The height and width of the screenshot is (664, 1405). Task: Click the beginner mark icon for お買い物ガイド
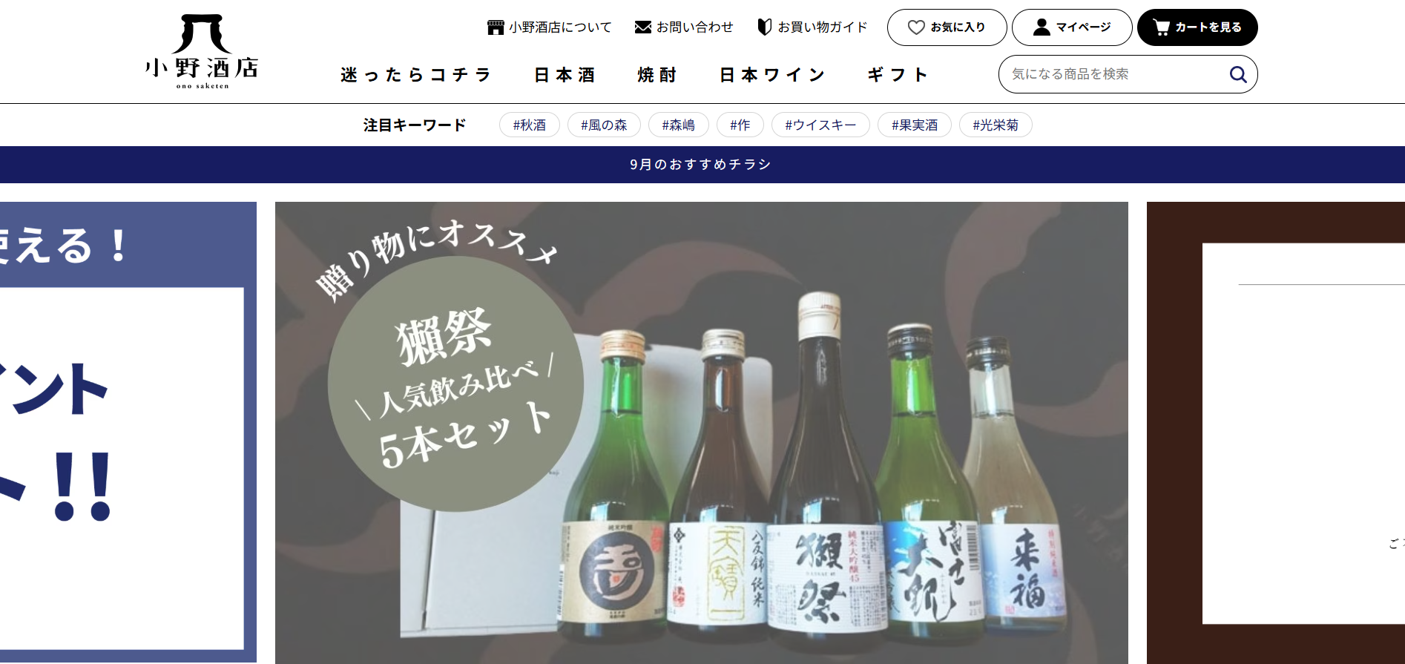click(x=764, y=27)
